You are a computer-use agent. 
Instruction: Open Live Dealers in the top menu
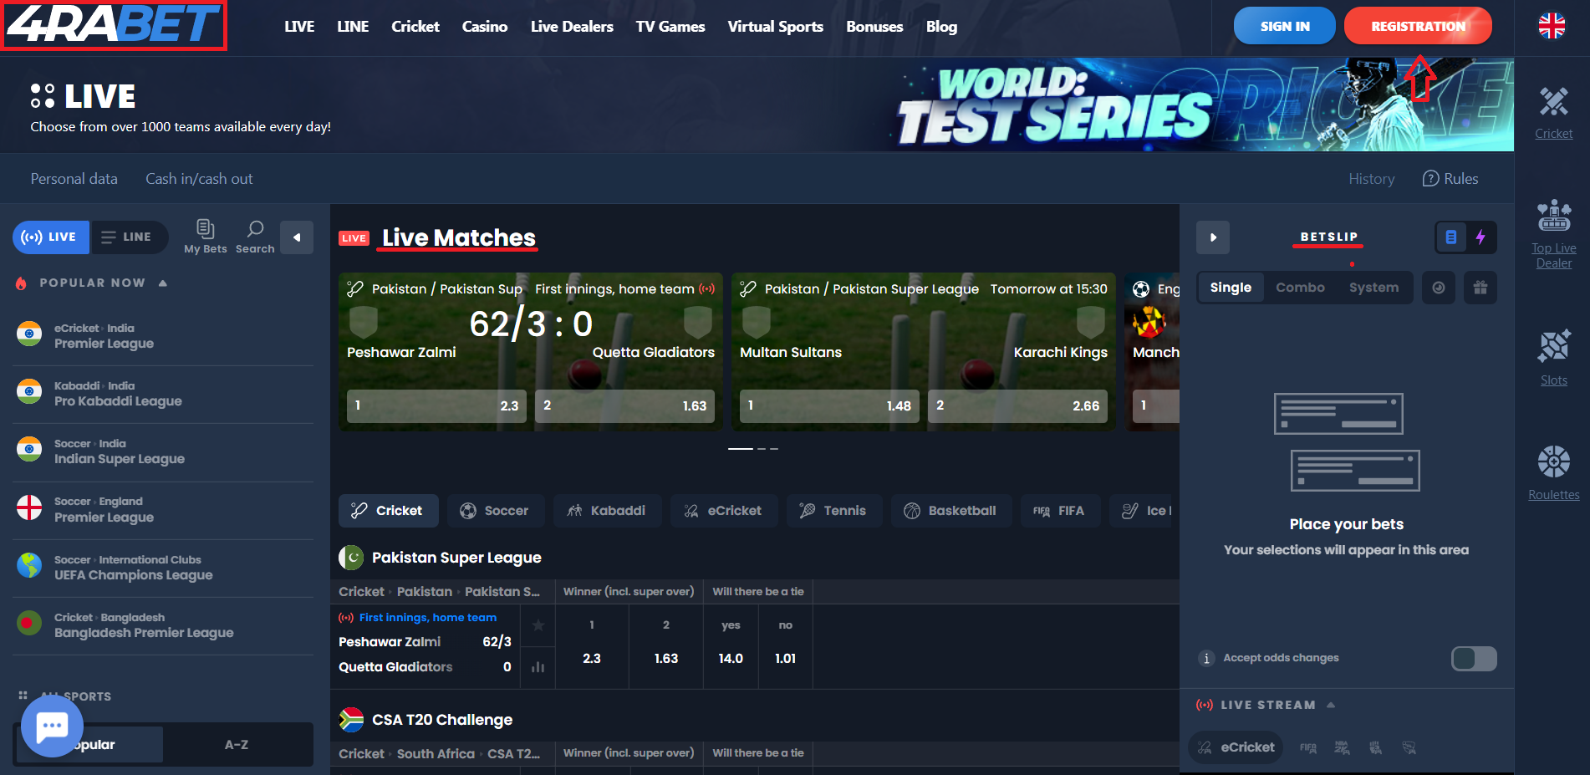pos(572,27)
